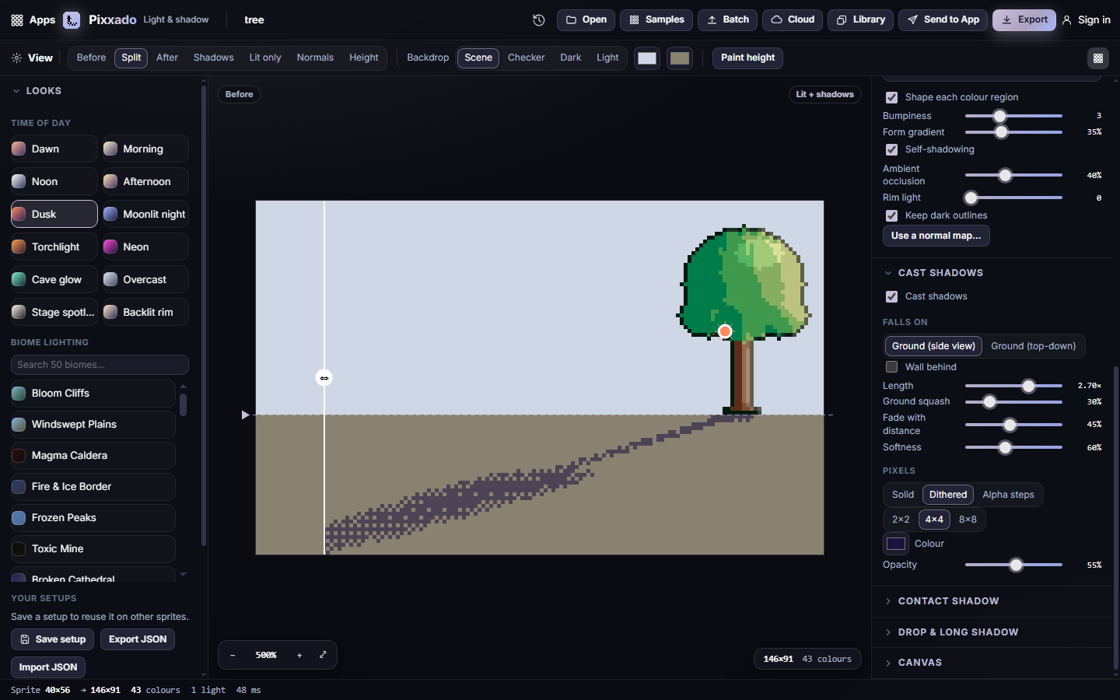Click the Paint height button
Viewport: 1120px width, 700px height.
tap(748, 58)
